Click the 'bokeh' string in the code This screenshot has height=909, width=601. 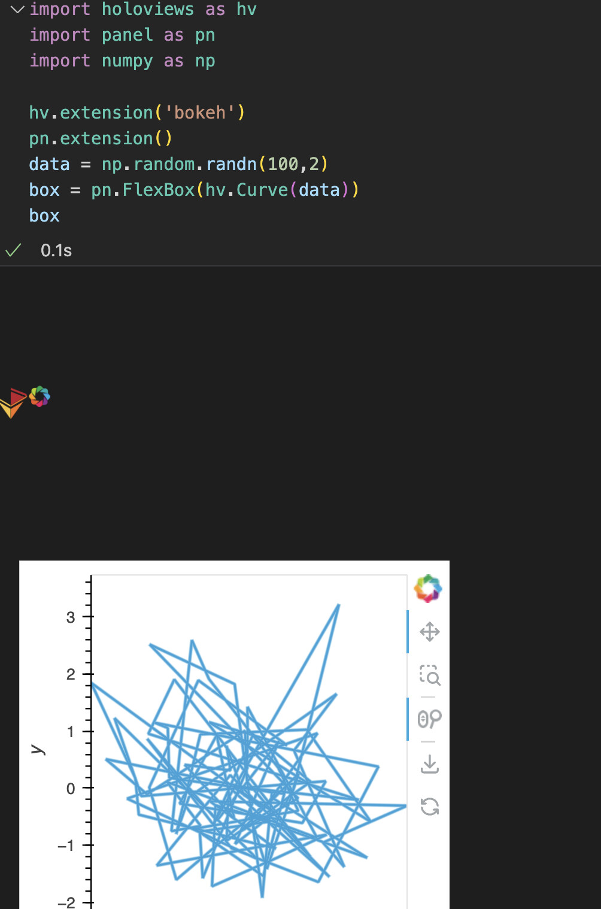[x=200, y=113]
